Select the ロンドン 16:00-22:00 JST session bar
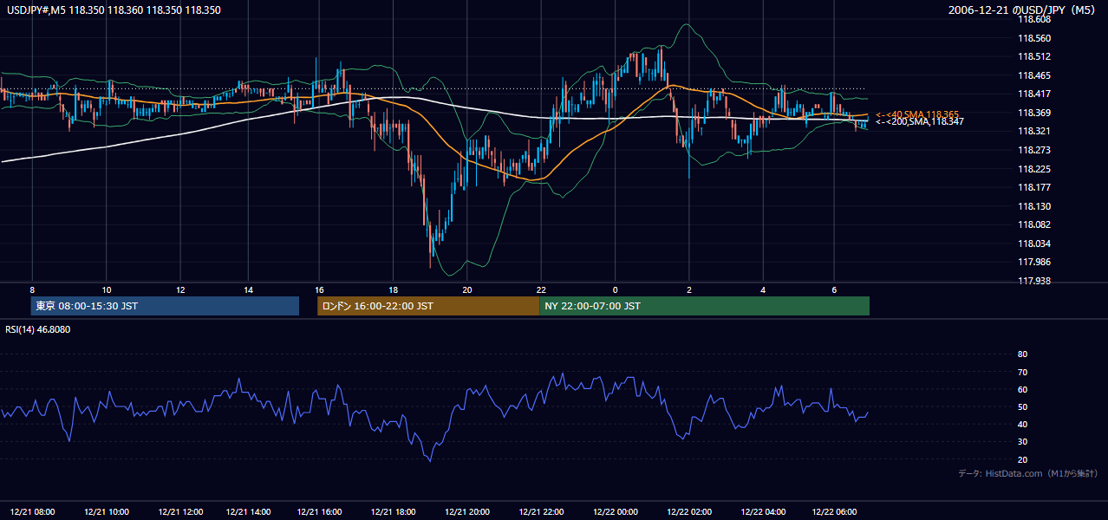 428,306
